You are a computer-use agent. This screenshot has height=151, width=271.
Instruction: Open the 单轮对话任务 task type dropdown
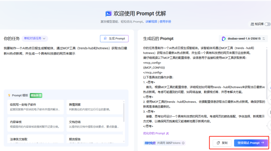[35, 38]
